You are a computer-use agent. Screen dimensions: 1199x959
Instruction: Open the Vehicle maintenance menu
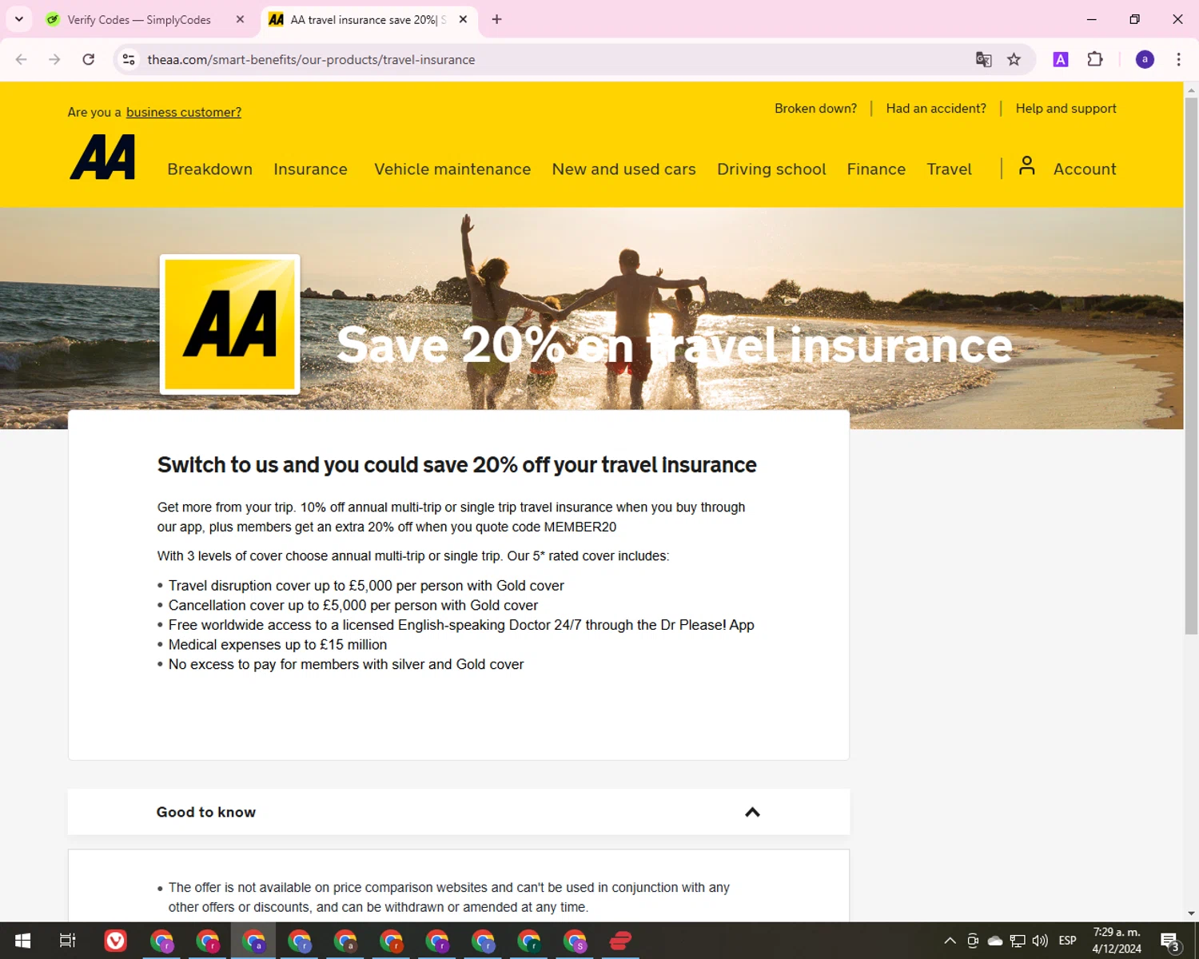pyautogui.click(x=452, y=169)
